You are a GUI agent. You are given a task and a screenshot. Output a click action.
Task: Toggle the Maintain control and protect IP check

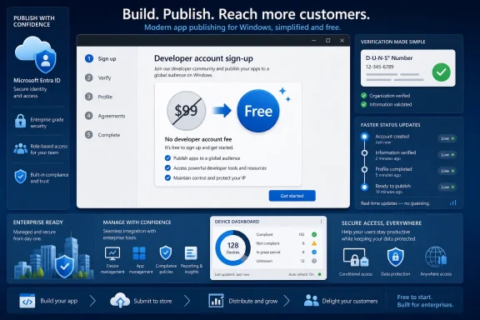click(x=167, y=177)
